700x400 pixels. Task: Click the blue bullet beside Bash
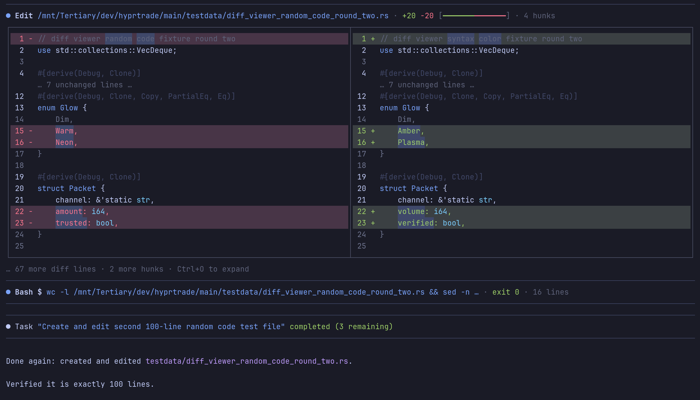8,292
